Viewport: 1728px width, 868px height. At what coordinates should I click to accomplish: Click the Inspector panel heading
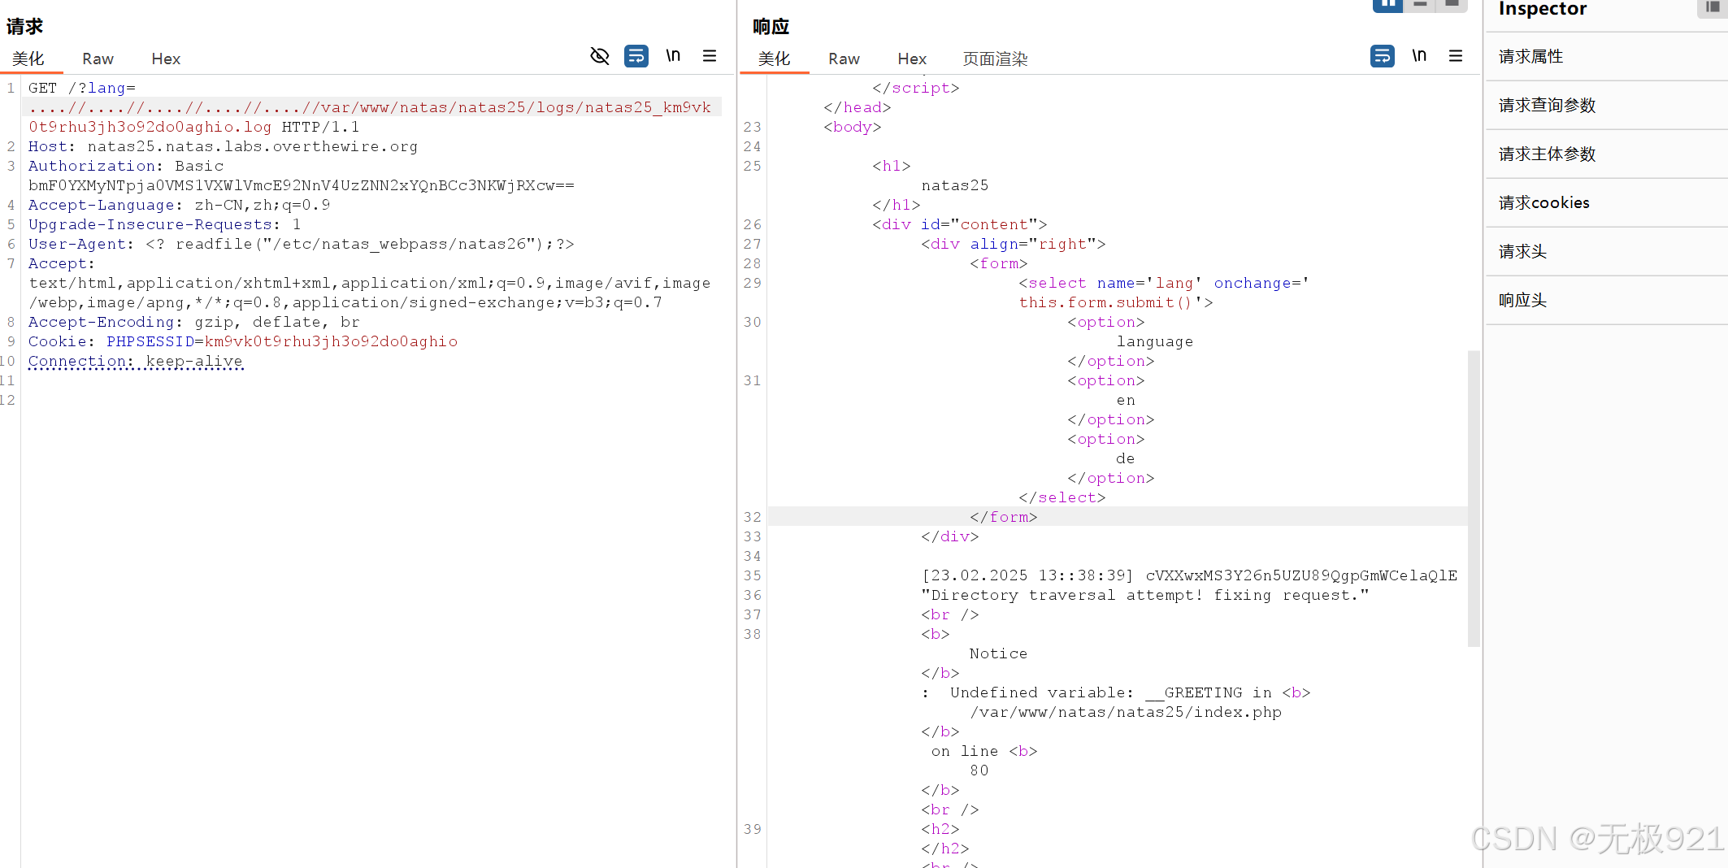[1543, 9]
